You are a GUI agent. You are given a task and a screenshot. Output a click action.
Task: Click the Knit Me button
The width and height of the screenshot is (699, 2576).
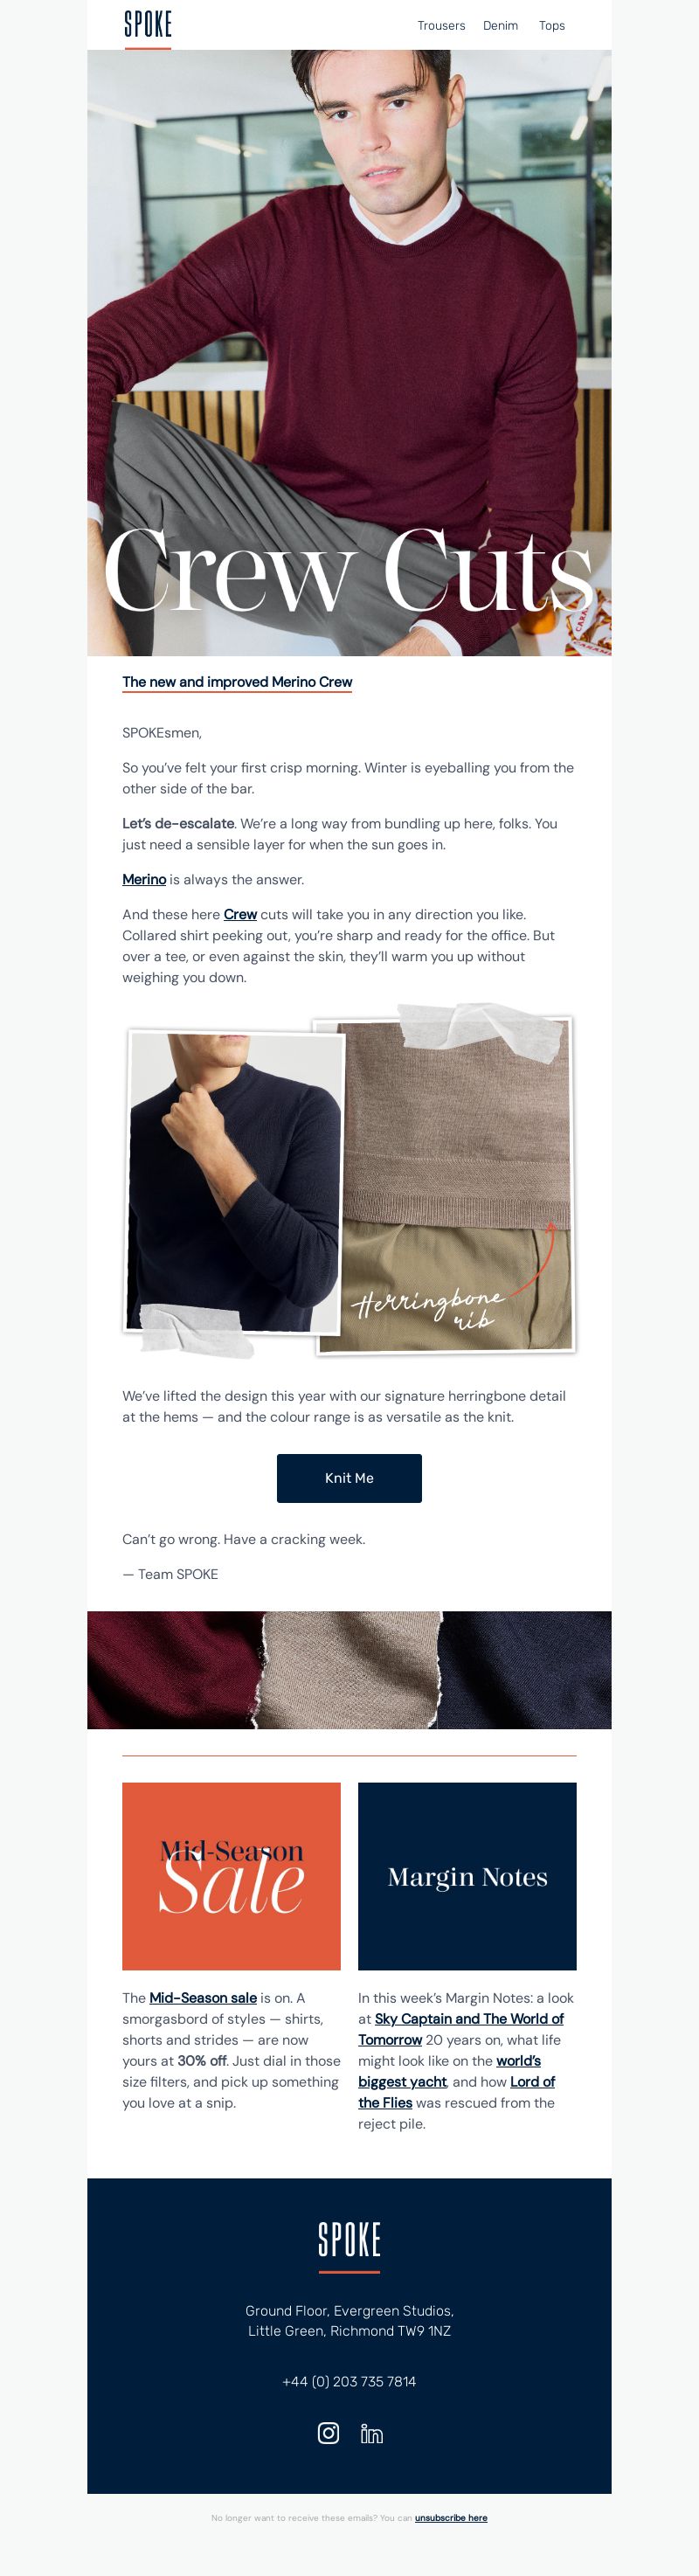349,1477
